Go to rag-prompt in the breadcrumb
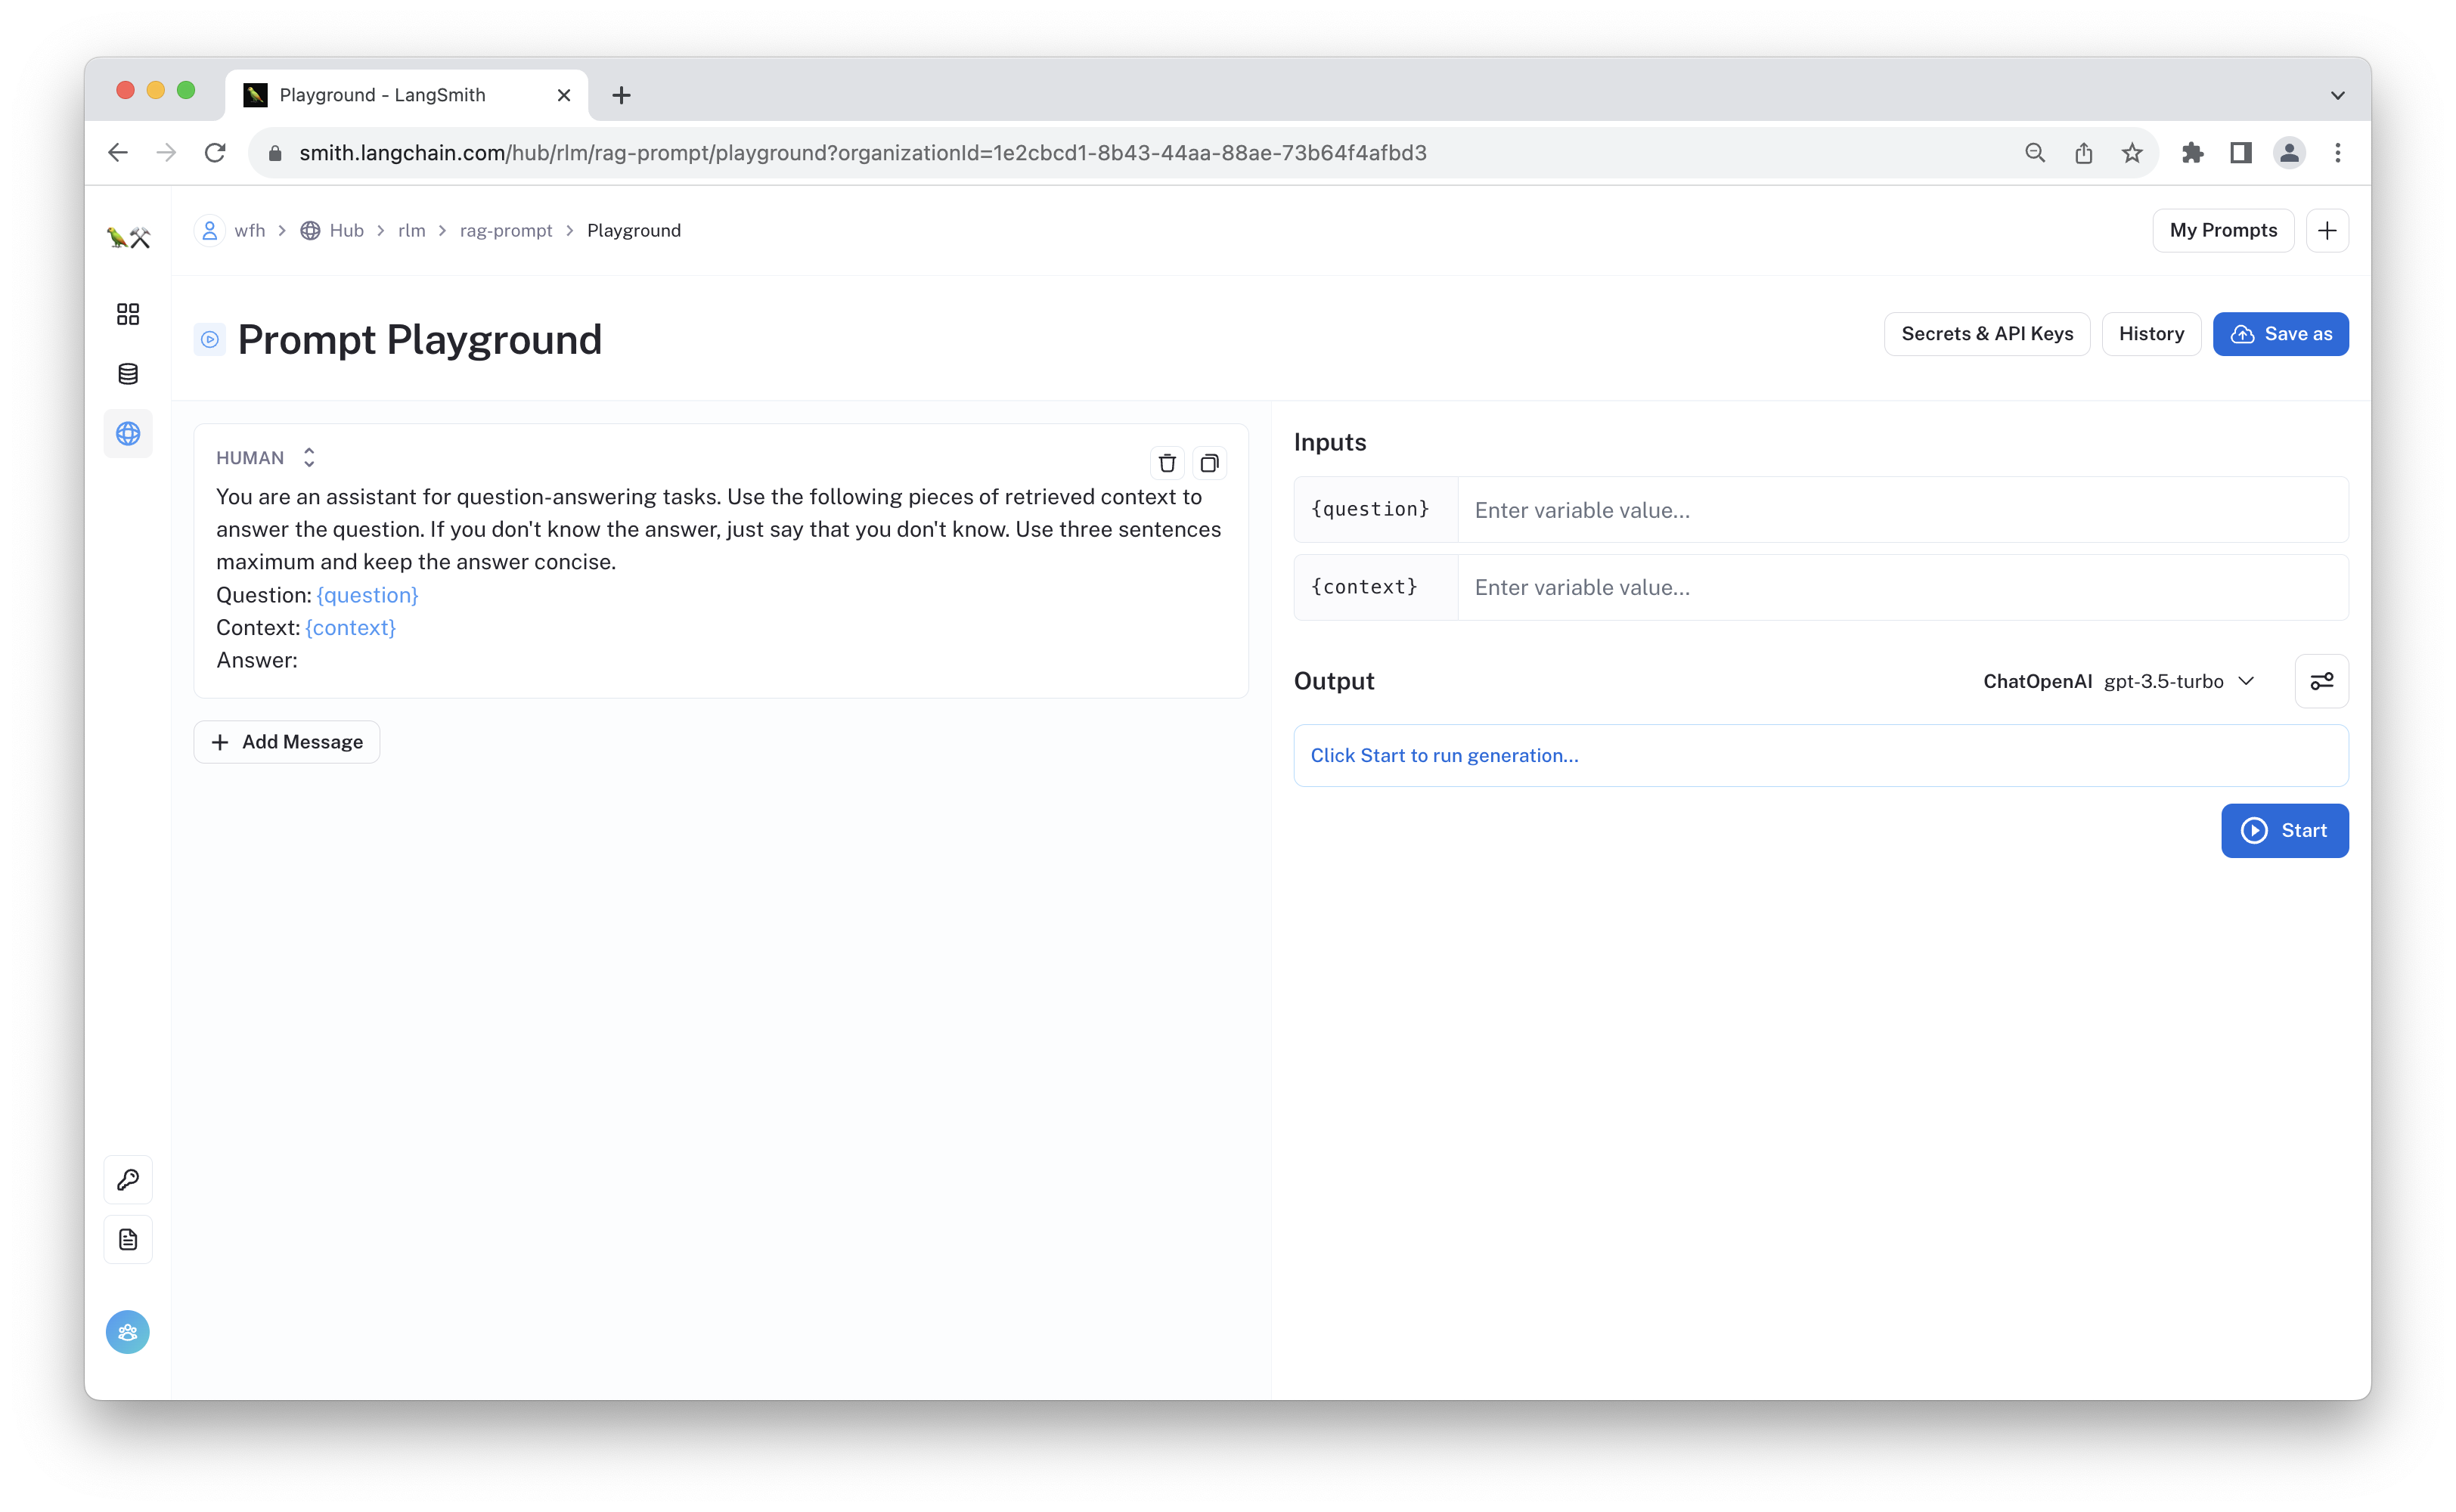Viewport: 2456px width, 1512px height. coord(505,230)
